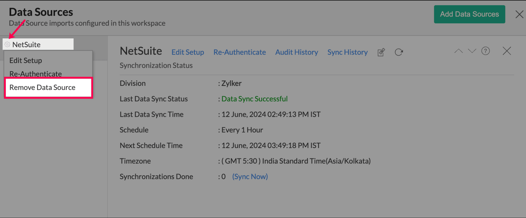The height and width of the screenshot is (218, 526).
Task: Close the Data Sources dialog
Action: pos(519,14)
